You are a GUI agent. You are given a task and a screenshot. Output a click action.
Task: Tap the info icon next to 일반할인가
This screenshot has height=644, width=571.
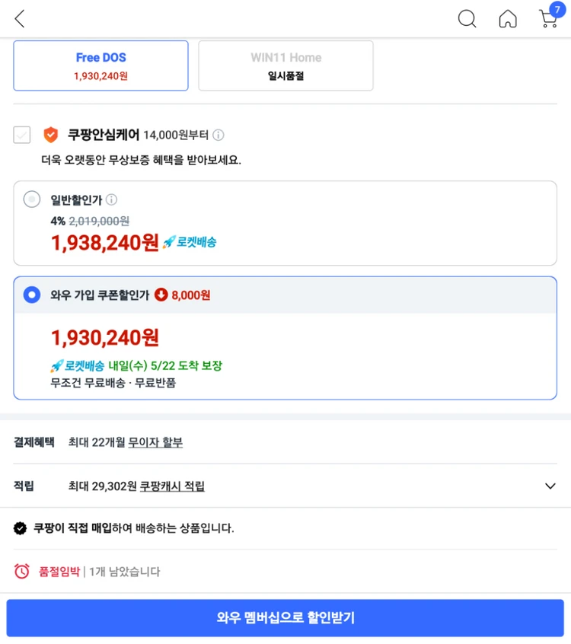click(x=111, y=199)
